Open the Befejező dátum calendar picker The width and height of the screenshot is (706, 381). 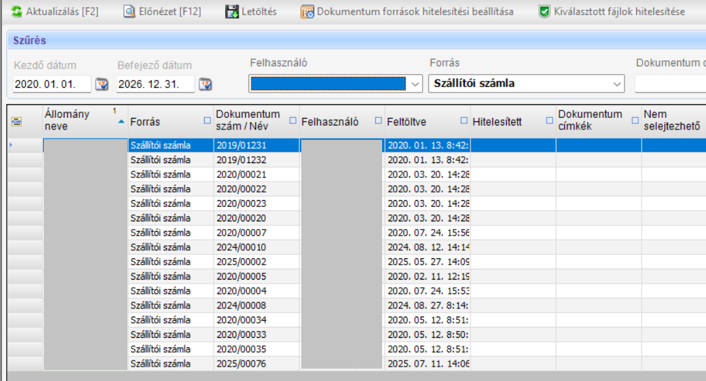[x=205, y=84]
